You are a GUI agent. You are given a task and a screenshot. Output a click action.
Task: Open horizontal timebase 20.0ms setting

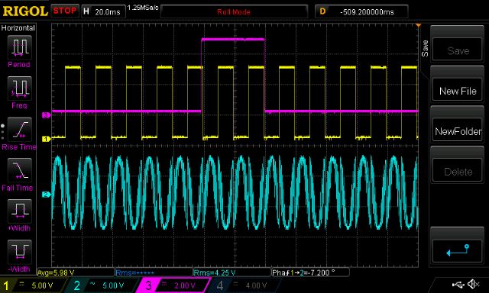click(x=103, y=12)
